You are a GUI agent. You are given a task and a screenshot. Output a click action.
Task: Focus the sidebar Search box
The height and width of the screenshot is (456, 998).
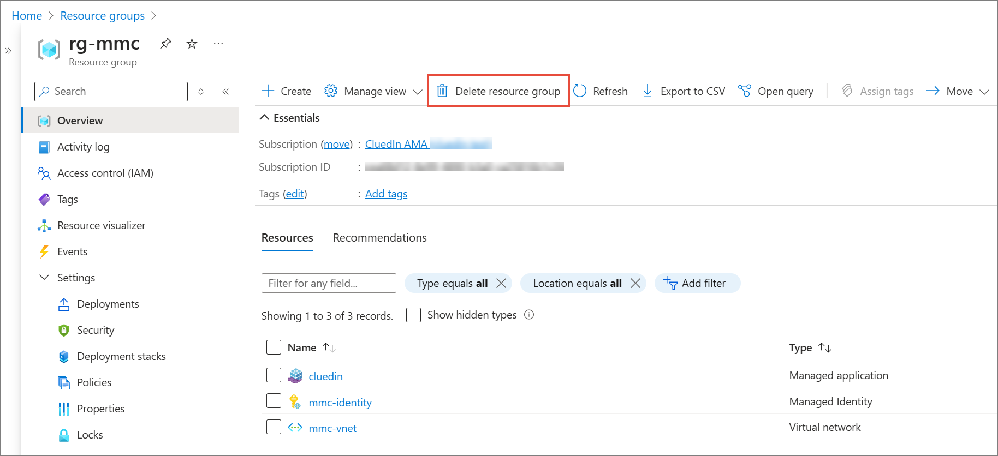111,92
